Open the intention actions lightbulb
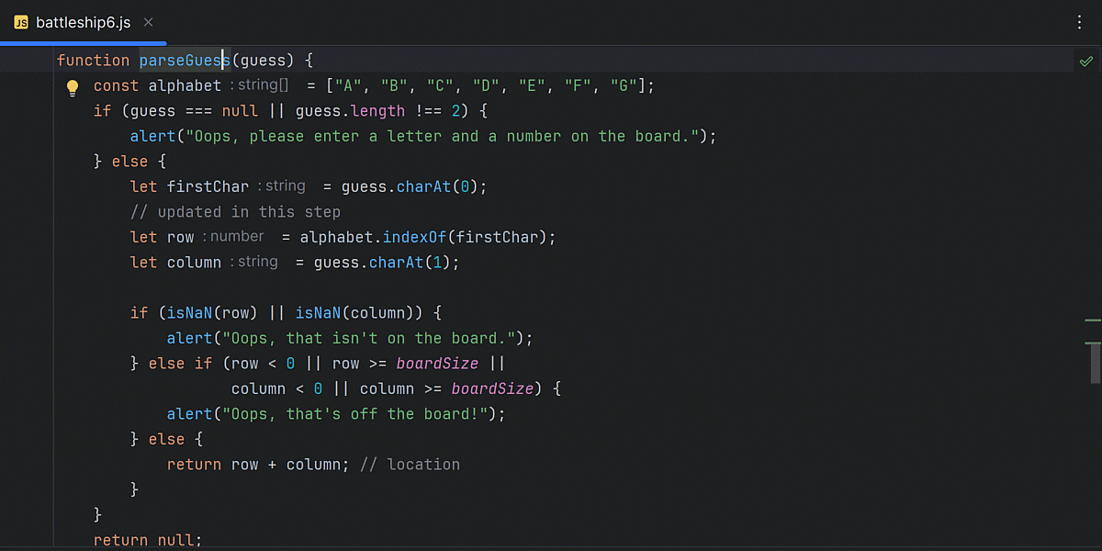 pyautogui.click(x=72, y=85)
